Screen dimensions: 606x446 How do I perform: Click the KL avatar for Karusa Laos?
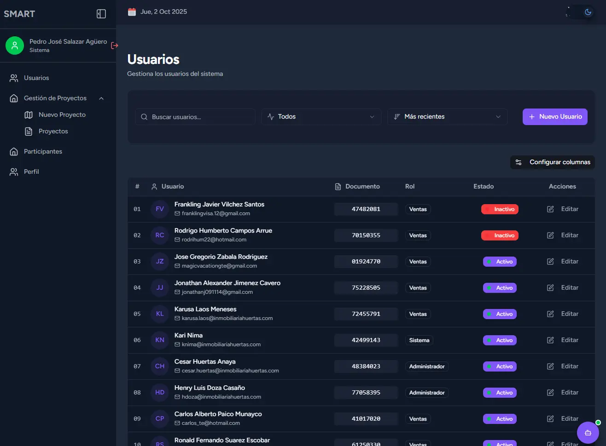click(160, 314)
